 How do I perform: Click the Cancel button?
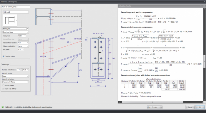[x=190, y=107]
